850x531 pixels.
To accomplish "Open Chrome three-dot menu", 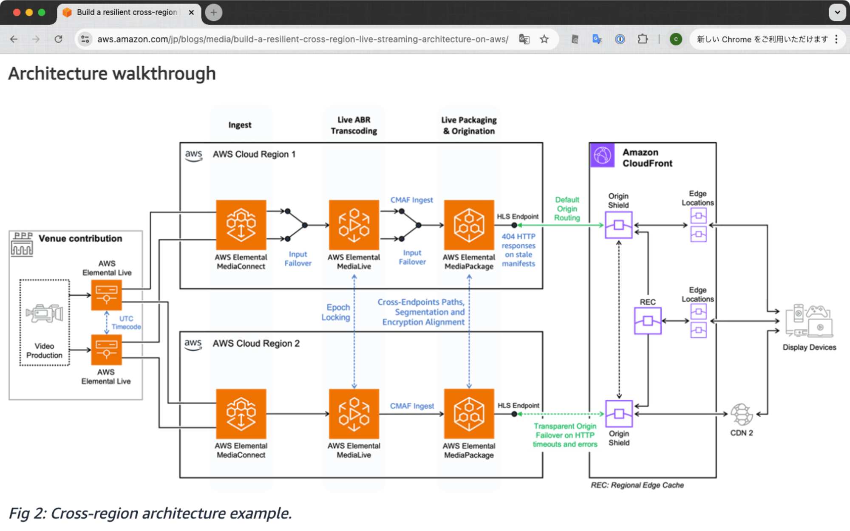I will tap(836, 39).
